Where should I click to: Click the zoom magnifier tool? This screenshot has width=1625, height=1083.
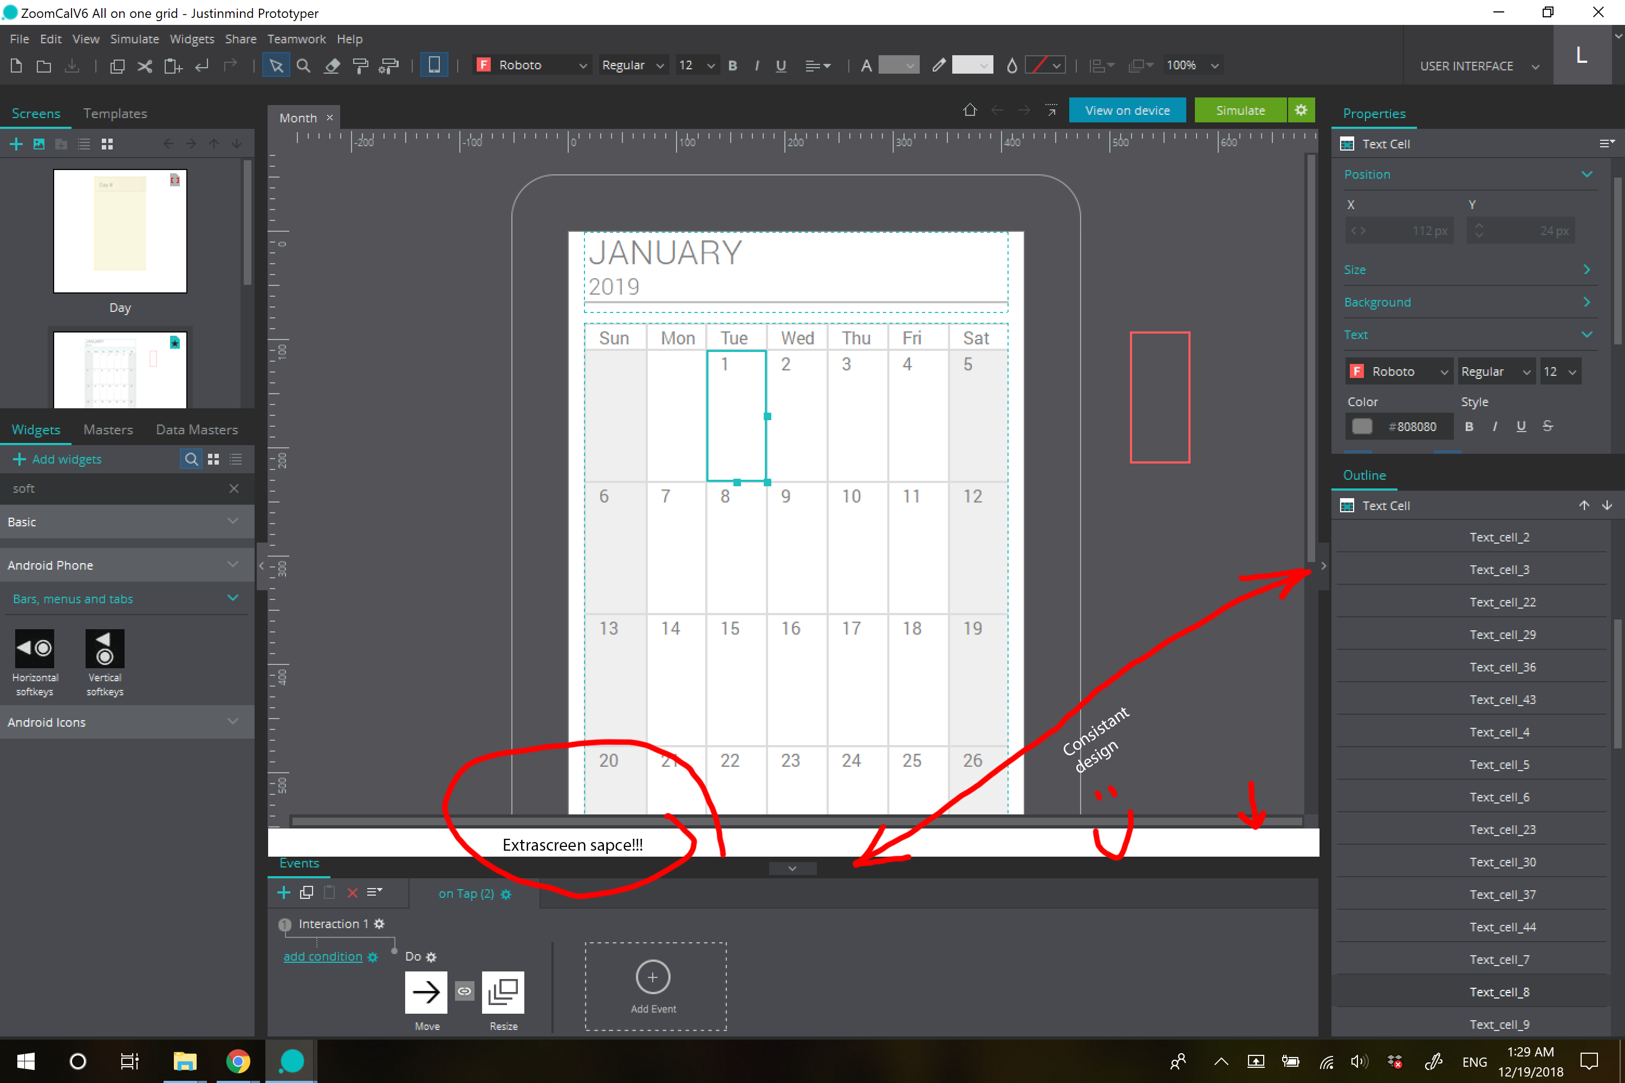(303, 66)
